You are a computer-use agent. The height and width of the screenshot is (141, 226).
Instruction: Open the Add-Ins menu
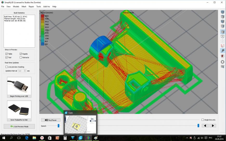click(x=46, y=6)
